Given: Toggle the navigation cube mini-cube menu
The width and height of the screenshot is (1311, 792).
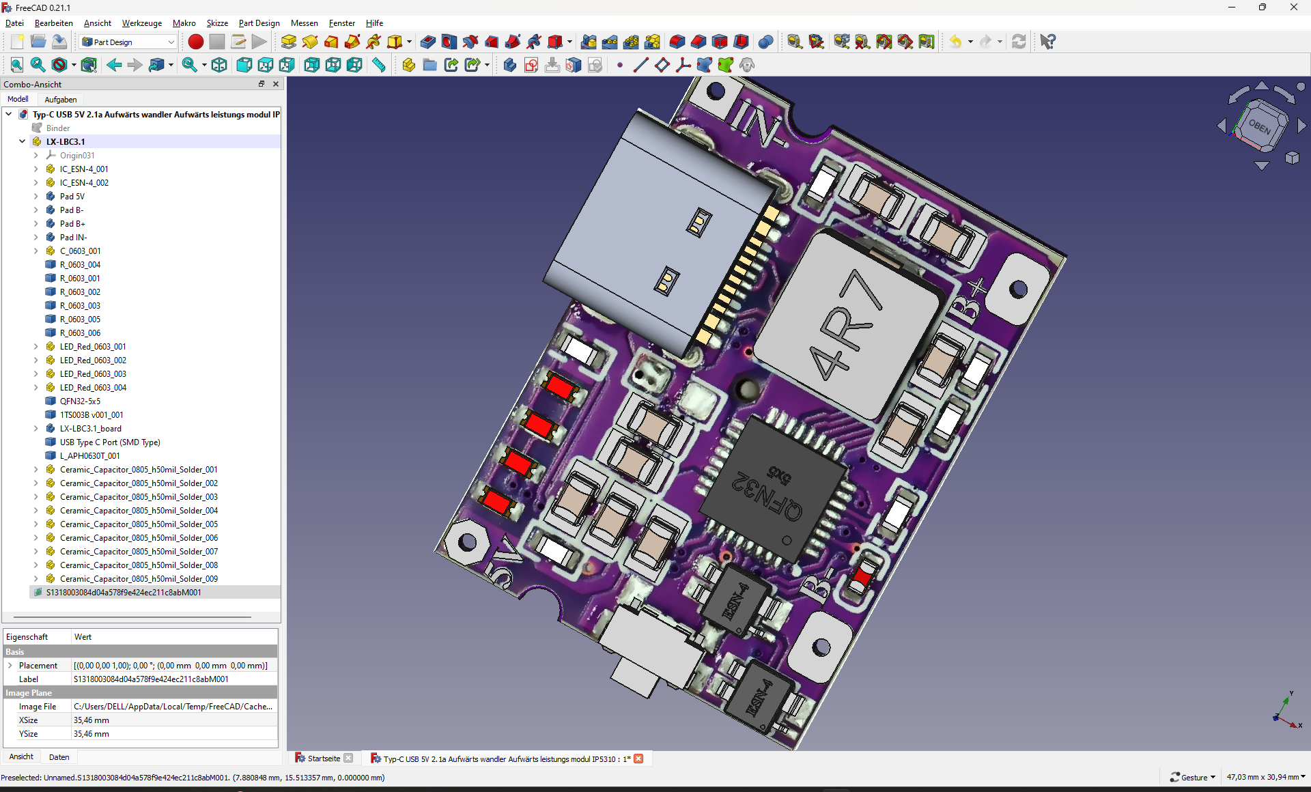Looking at the screenshot, I should point(1292,158).
